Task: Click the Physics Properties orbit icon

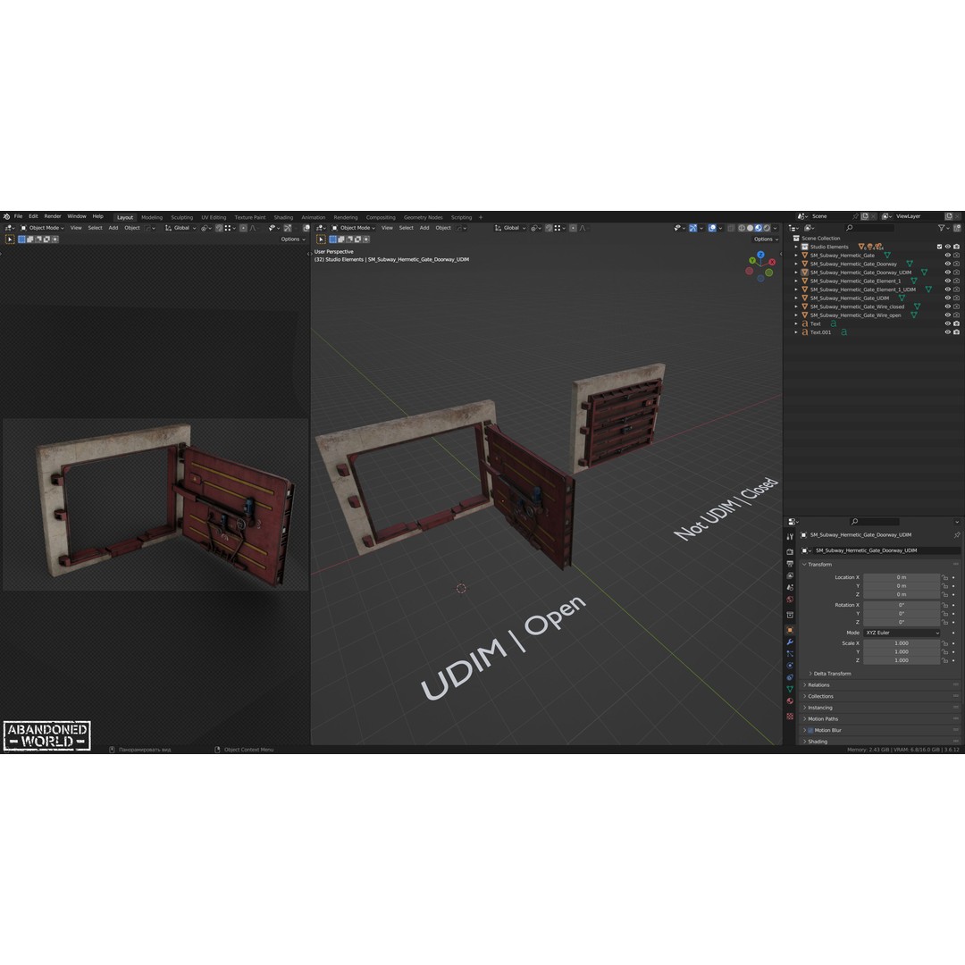Action: [792, 666]
